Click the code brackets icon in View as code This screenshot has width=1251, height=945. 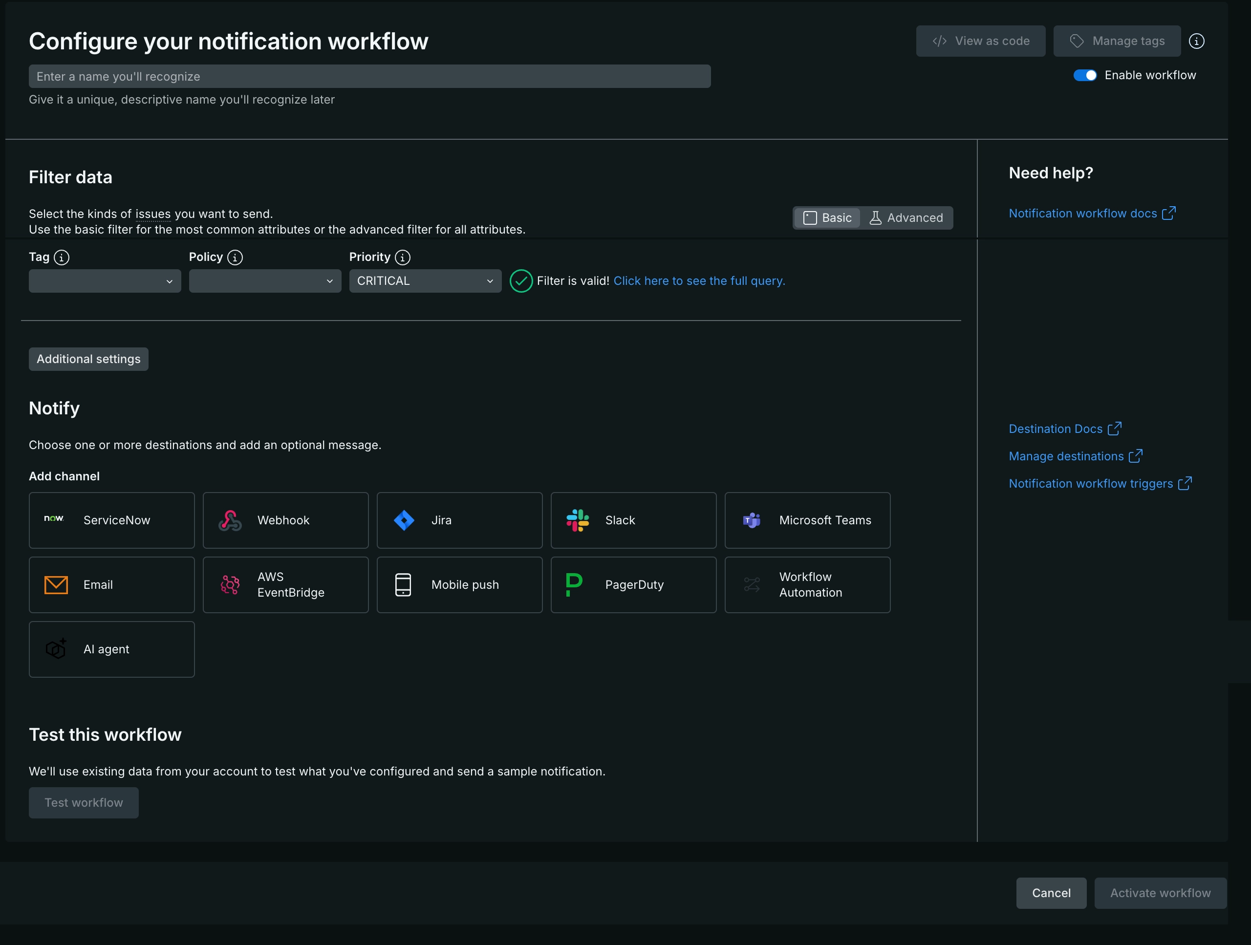tap(939, 41)
